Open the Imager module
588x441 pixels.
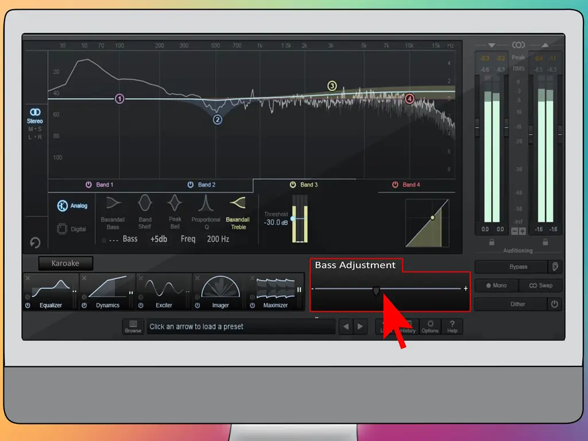[220, 292]
